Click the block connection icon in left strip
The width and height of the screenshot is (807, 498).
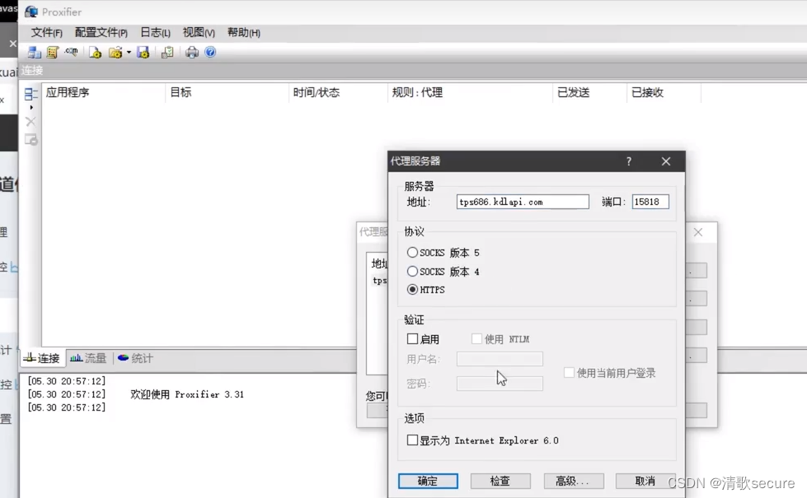30,139
